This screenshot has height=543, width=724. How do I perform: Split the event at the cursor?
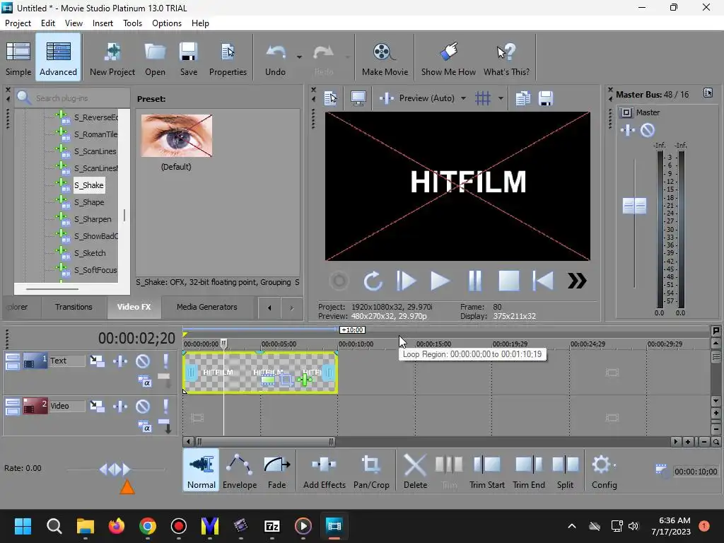[x=565, y=471]
